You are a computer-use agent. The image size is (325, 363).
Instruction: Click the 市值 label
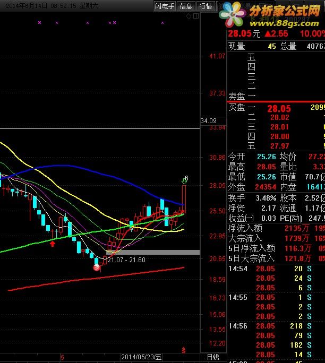coord(288,177)
